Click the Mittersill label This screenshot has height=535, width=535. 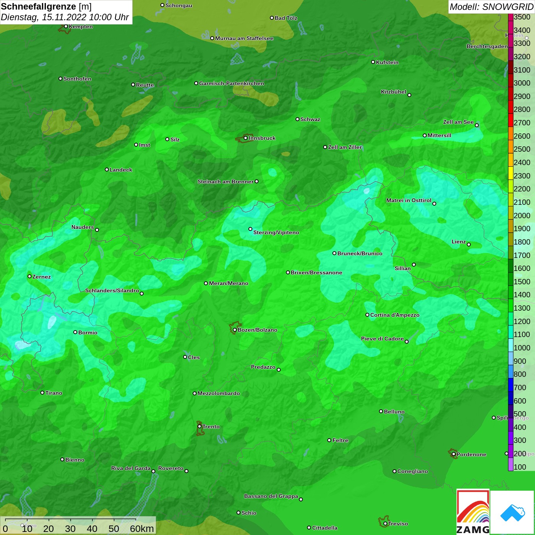(x=439, y=135)
